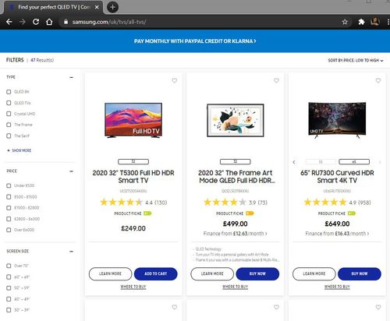The width and height of the screenshot is (390, 321).
Task: Tick the Over £6000 price filter
Action: click(x=9, y=230)
